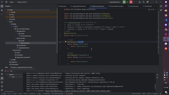Click the editor vertical scrollbar
This screenshot has height=95, width=169.
pos(158,32)
